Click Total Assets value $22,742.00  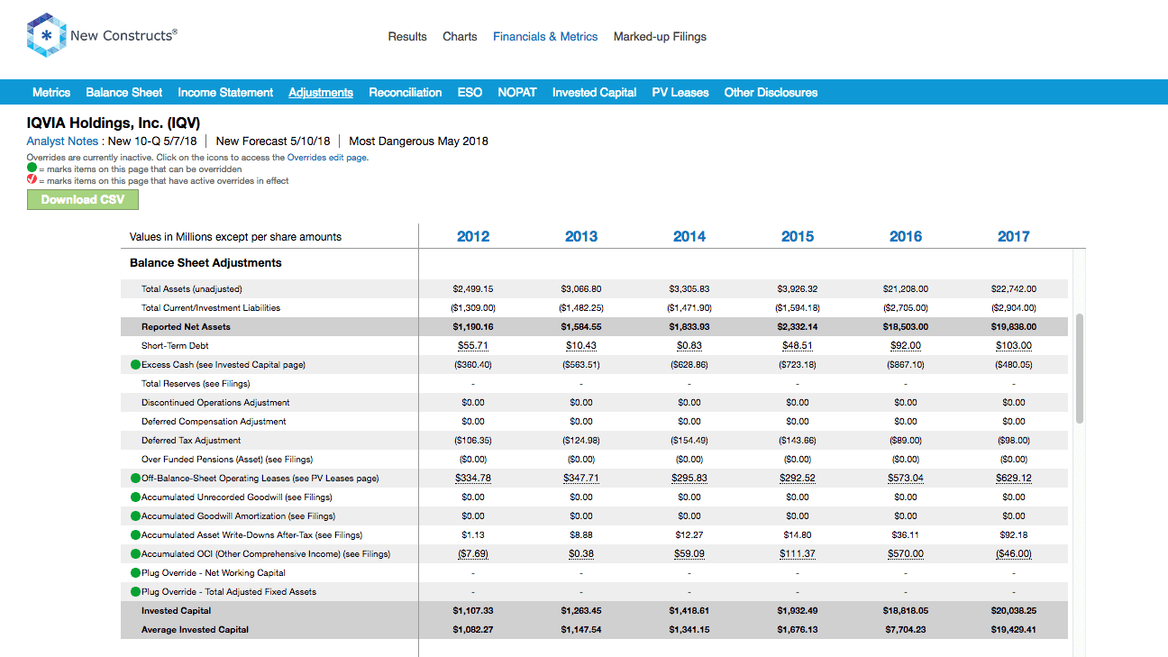click(x=1014, y=289)
